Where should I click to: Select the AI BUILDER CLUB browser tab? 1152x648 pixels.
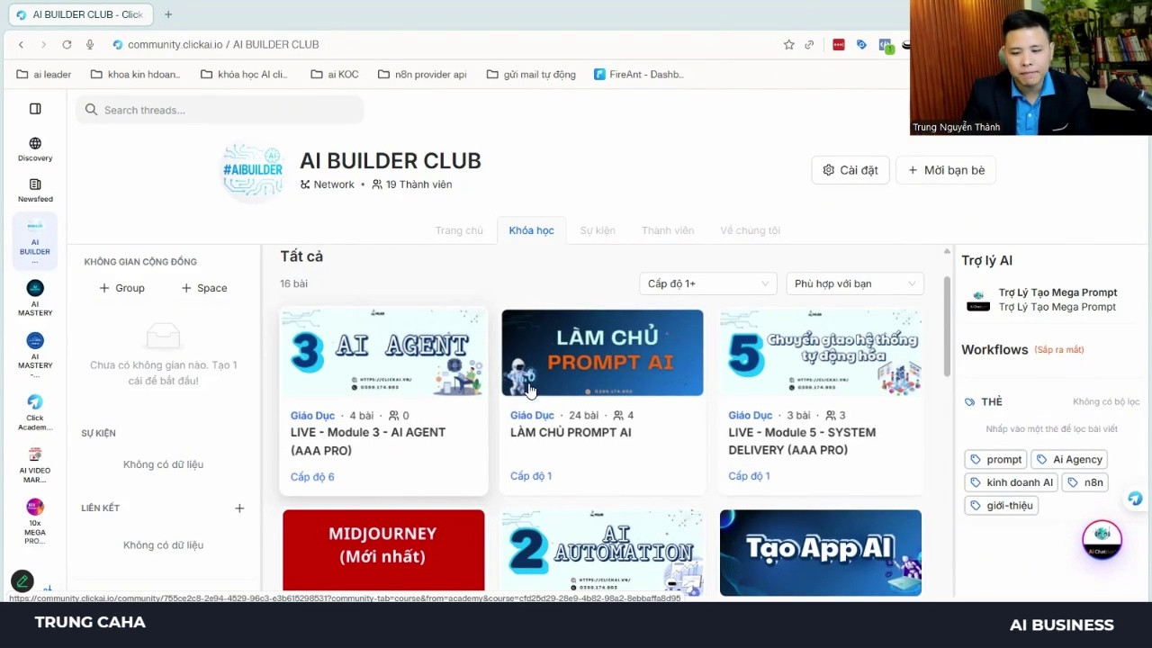(x=79, y=14)
